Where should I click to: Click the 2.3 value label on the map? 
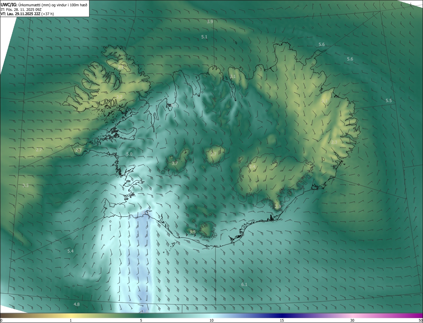334,142
